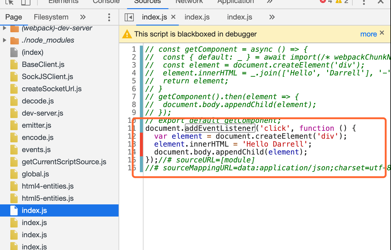Viewport: 391px width, 250px height.
Task: Set breakpoint on line 12 gutter
Action: (132, 136)
